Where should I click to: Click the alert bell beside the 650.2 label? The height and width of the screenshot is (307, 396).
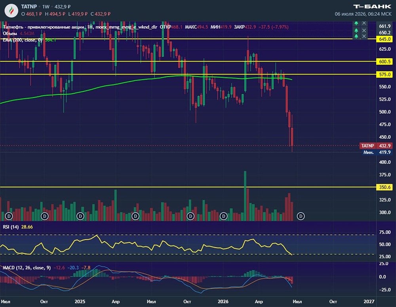356,31
